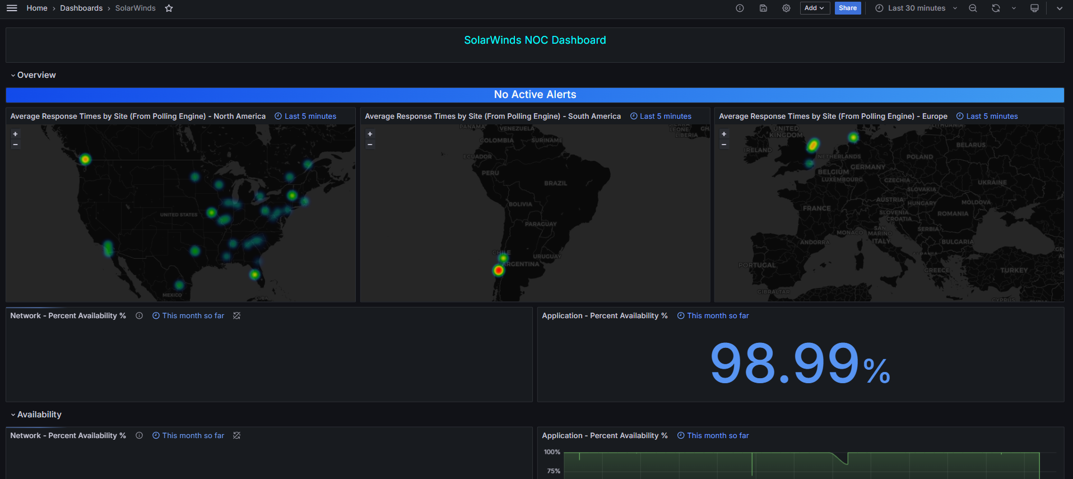The height and width of the screenshot is (479, 1073).
Task: Collapse the Overview row
Action: coord(33,75)
